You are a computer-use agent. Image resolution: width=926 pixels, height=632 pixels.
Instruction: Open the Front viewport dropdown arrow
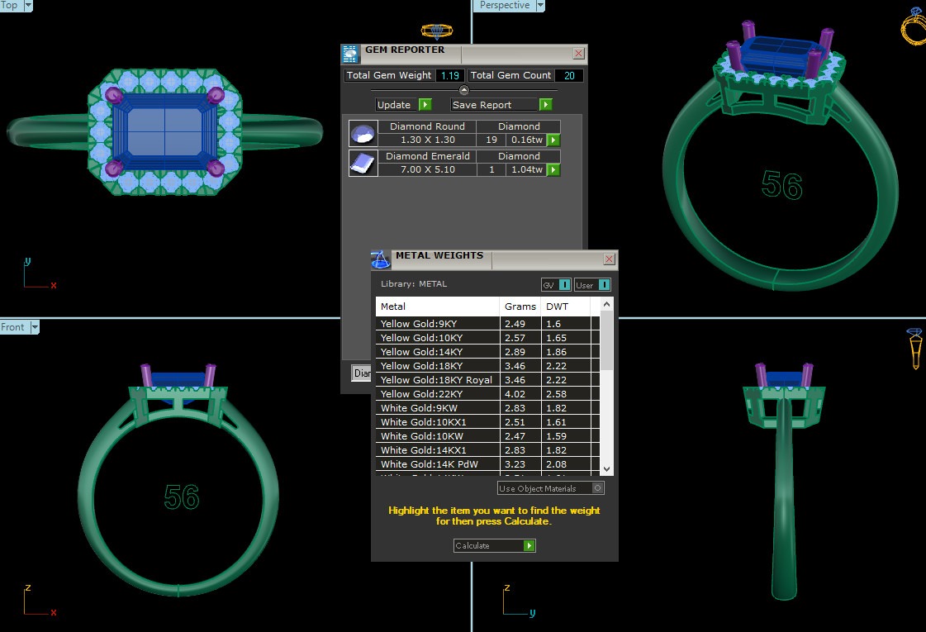35,327
